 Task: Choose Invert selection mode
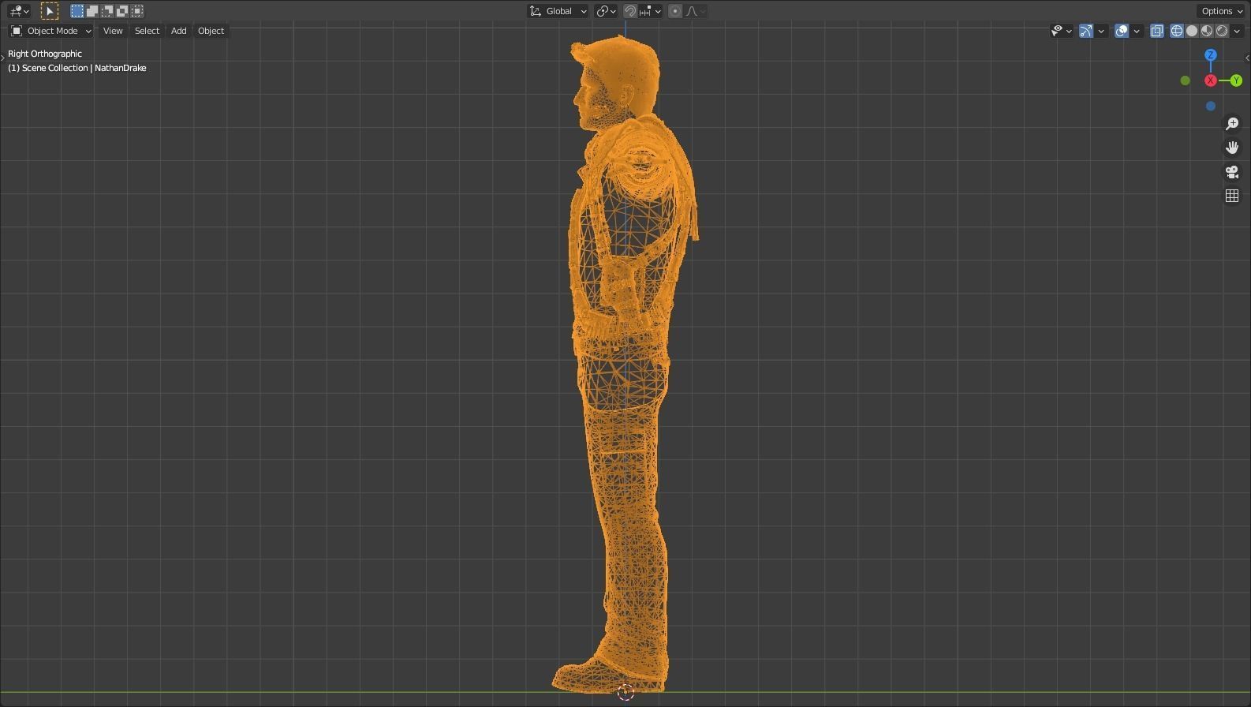[x=122, y=11]
